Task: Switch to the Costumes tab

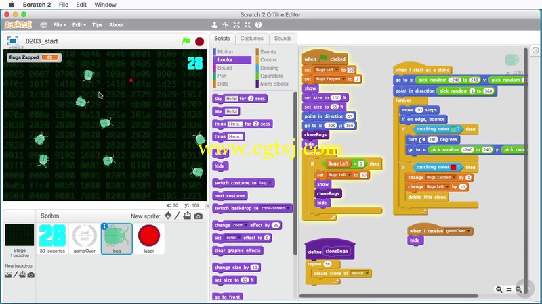Action: (251, 39)
